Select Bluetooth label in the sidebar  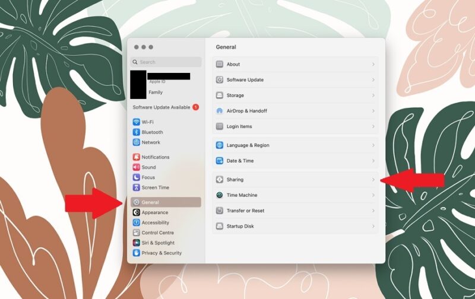point(153,132)
